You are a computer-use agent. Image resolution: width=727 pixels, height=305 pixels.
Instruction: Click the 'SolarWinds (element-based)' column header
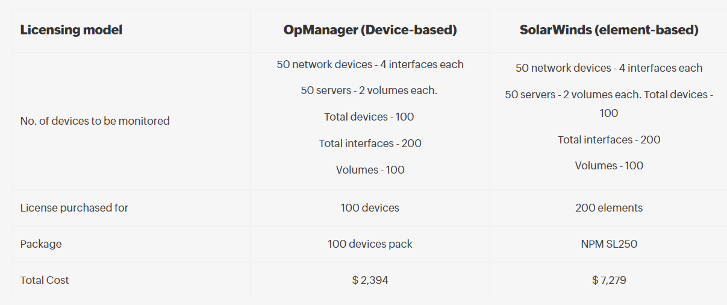[608, 30]
